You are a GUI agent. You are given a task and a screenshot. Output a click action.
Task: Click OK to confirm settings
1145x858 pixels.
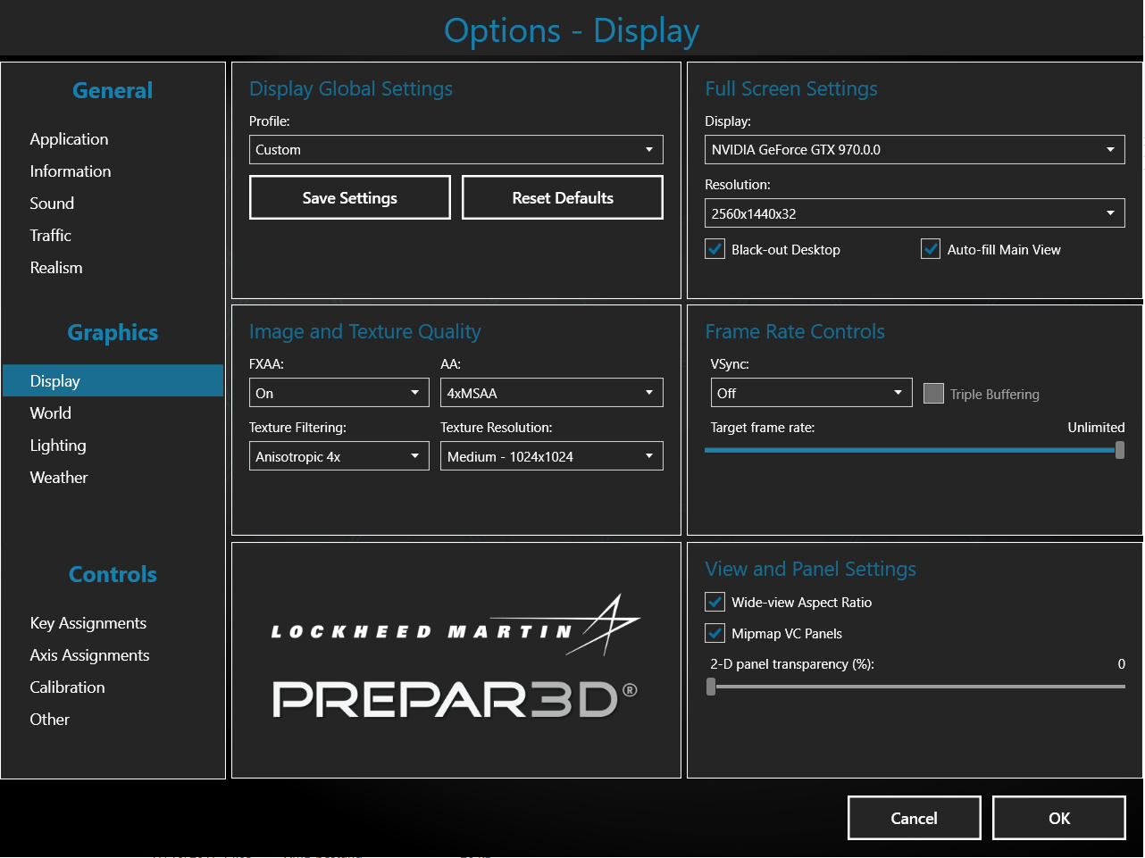pyautogui.click(x=1059, y=818)
